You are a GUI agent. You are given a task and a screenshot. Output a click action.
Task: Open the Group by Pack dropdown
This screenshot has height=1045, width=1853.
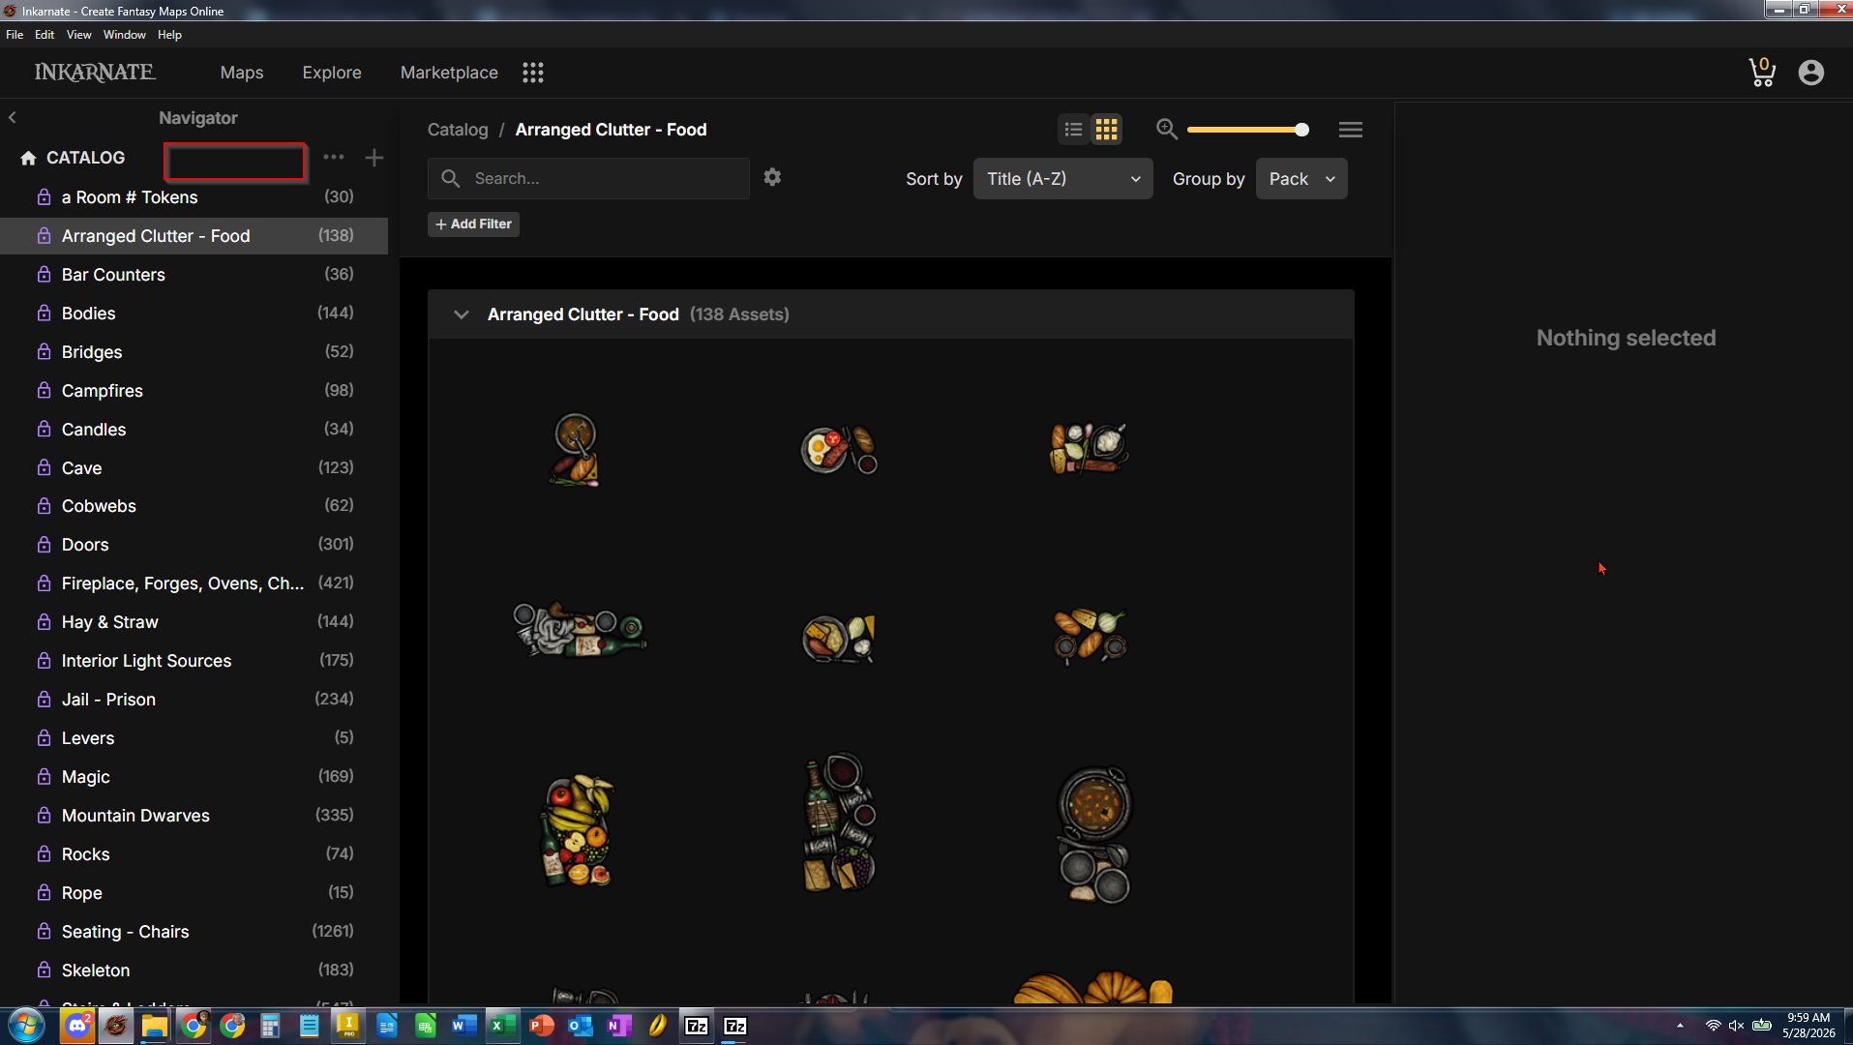coord(1301,179)
